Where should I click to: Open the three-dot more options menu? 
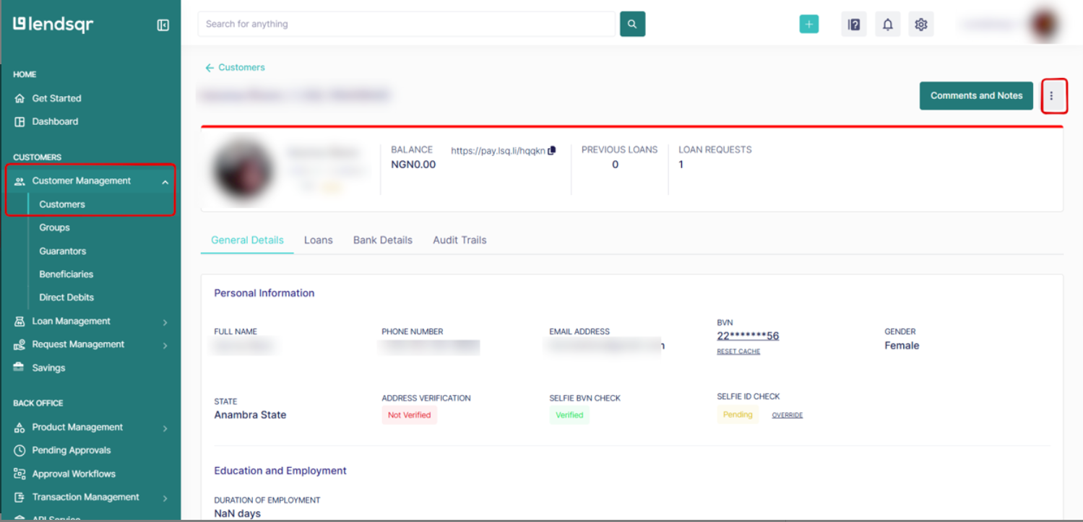coord(1051,96)
